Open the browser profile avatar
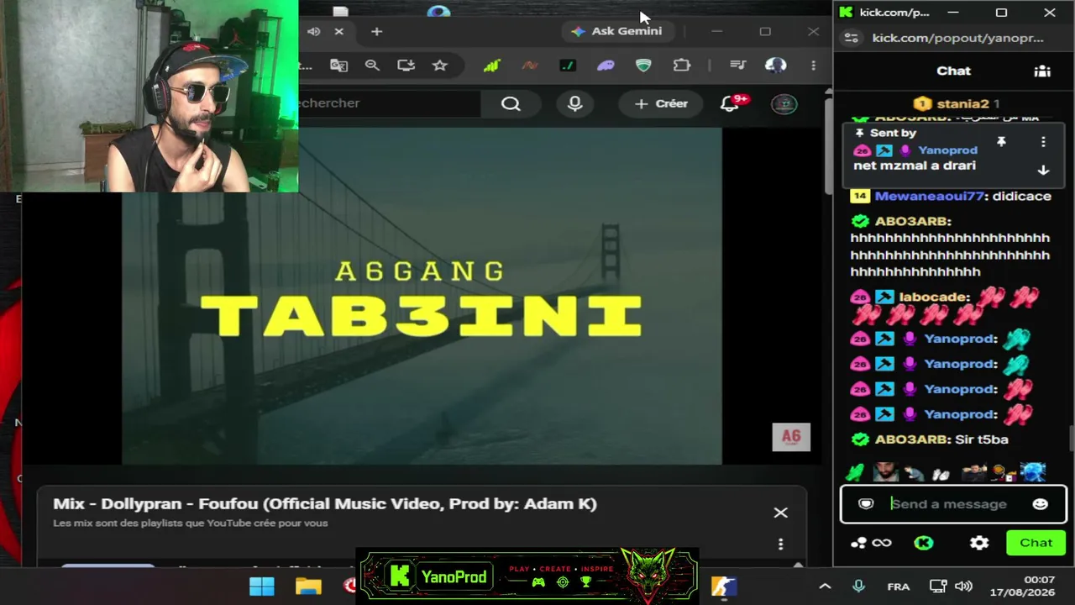 (775, 66)
